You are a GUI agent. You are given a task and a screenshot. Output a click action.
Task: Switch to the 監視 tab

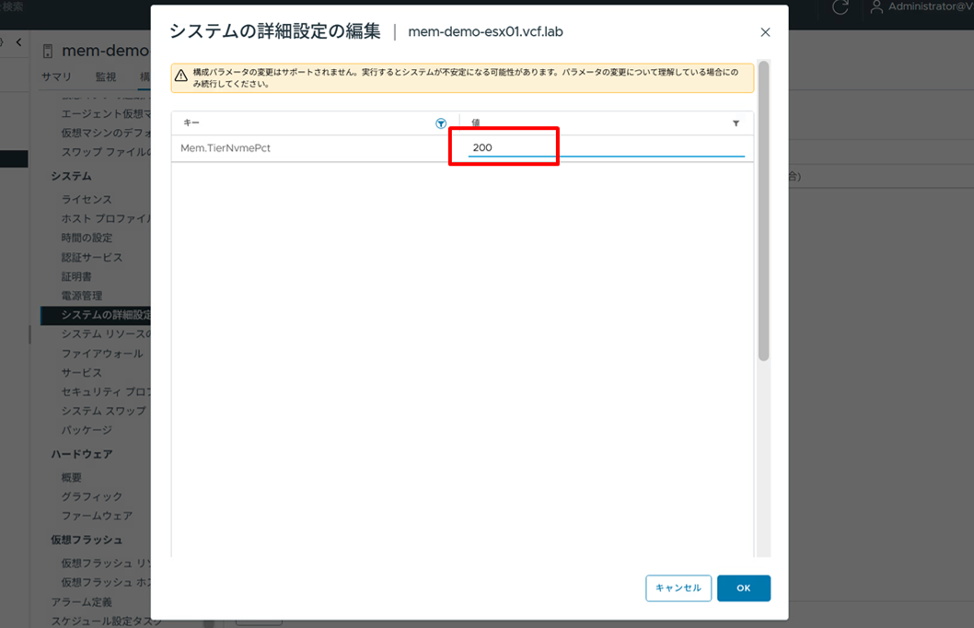105,76
